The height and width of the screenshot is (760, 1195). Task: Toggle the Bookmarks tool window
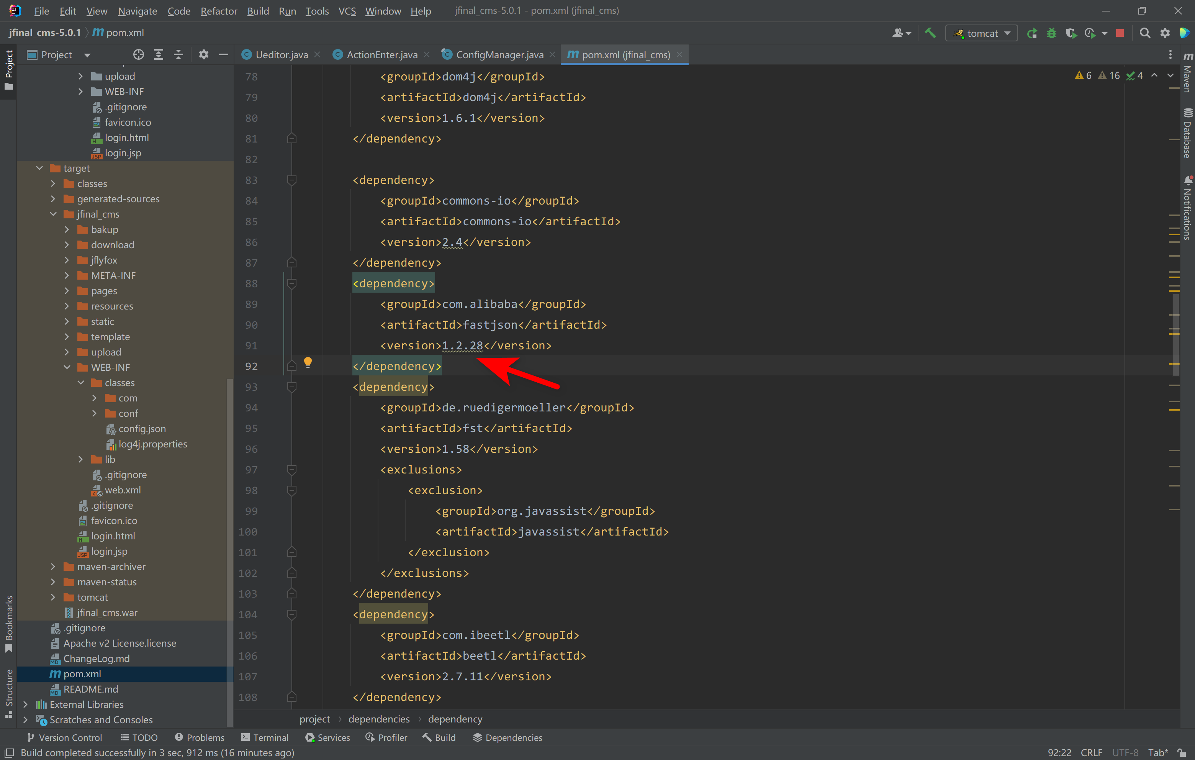pos(8,624)
